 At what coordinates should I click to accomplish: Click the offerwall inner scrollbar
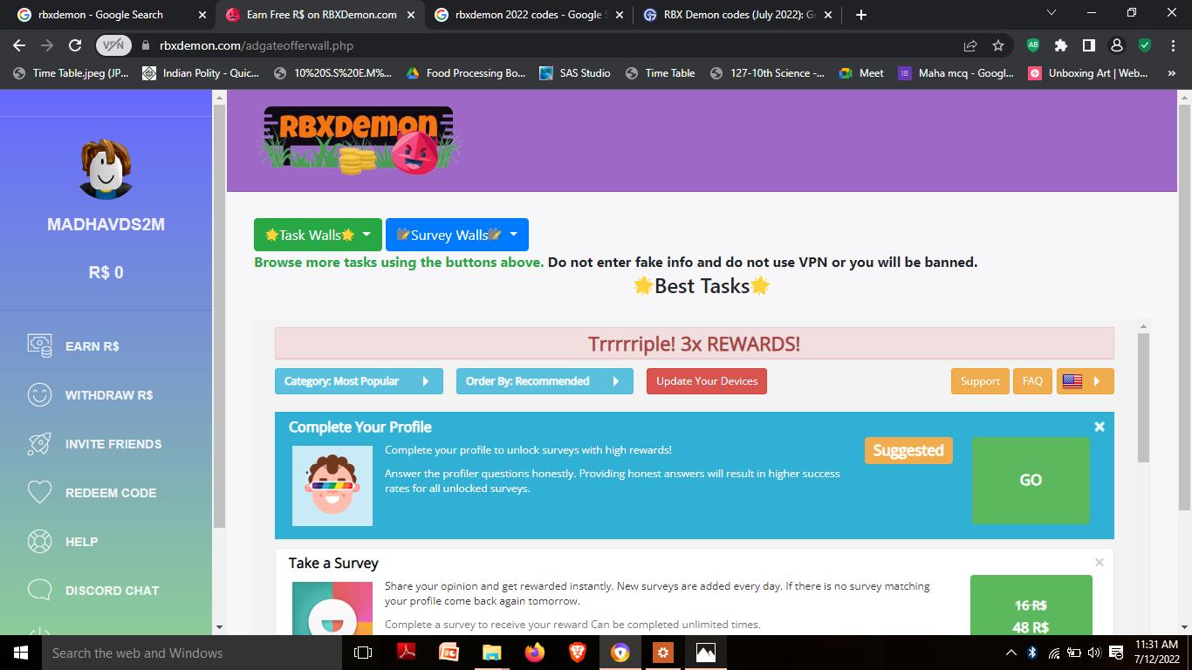1143,398
